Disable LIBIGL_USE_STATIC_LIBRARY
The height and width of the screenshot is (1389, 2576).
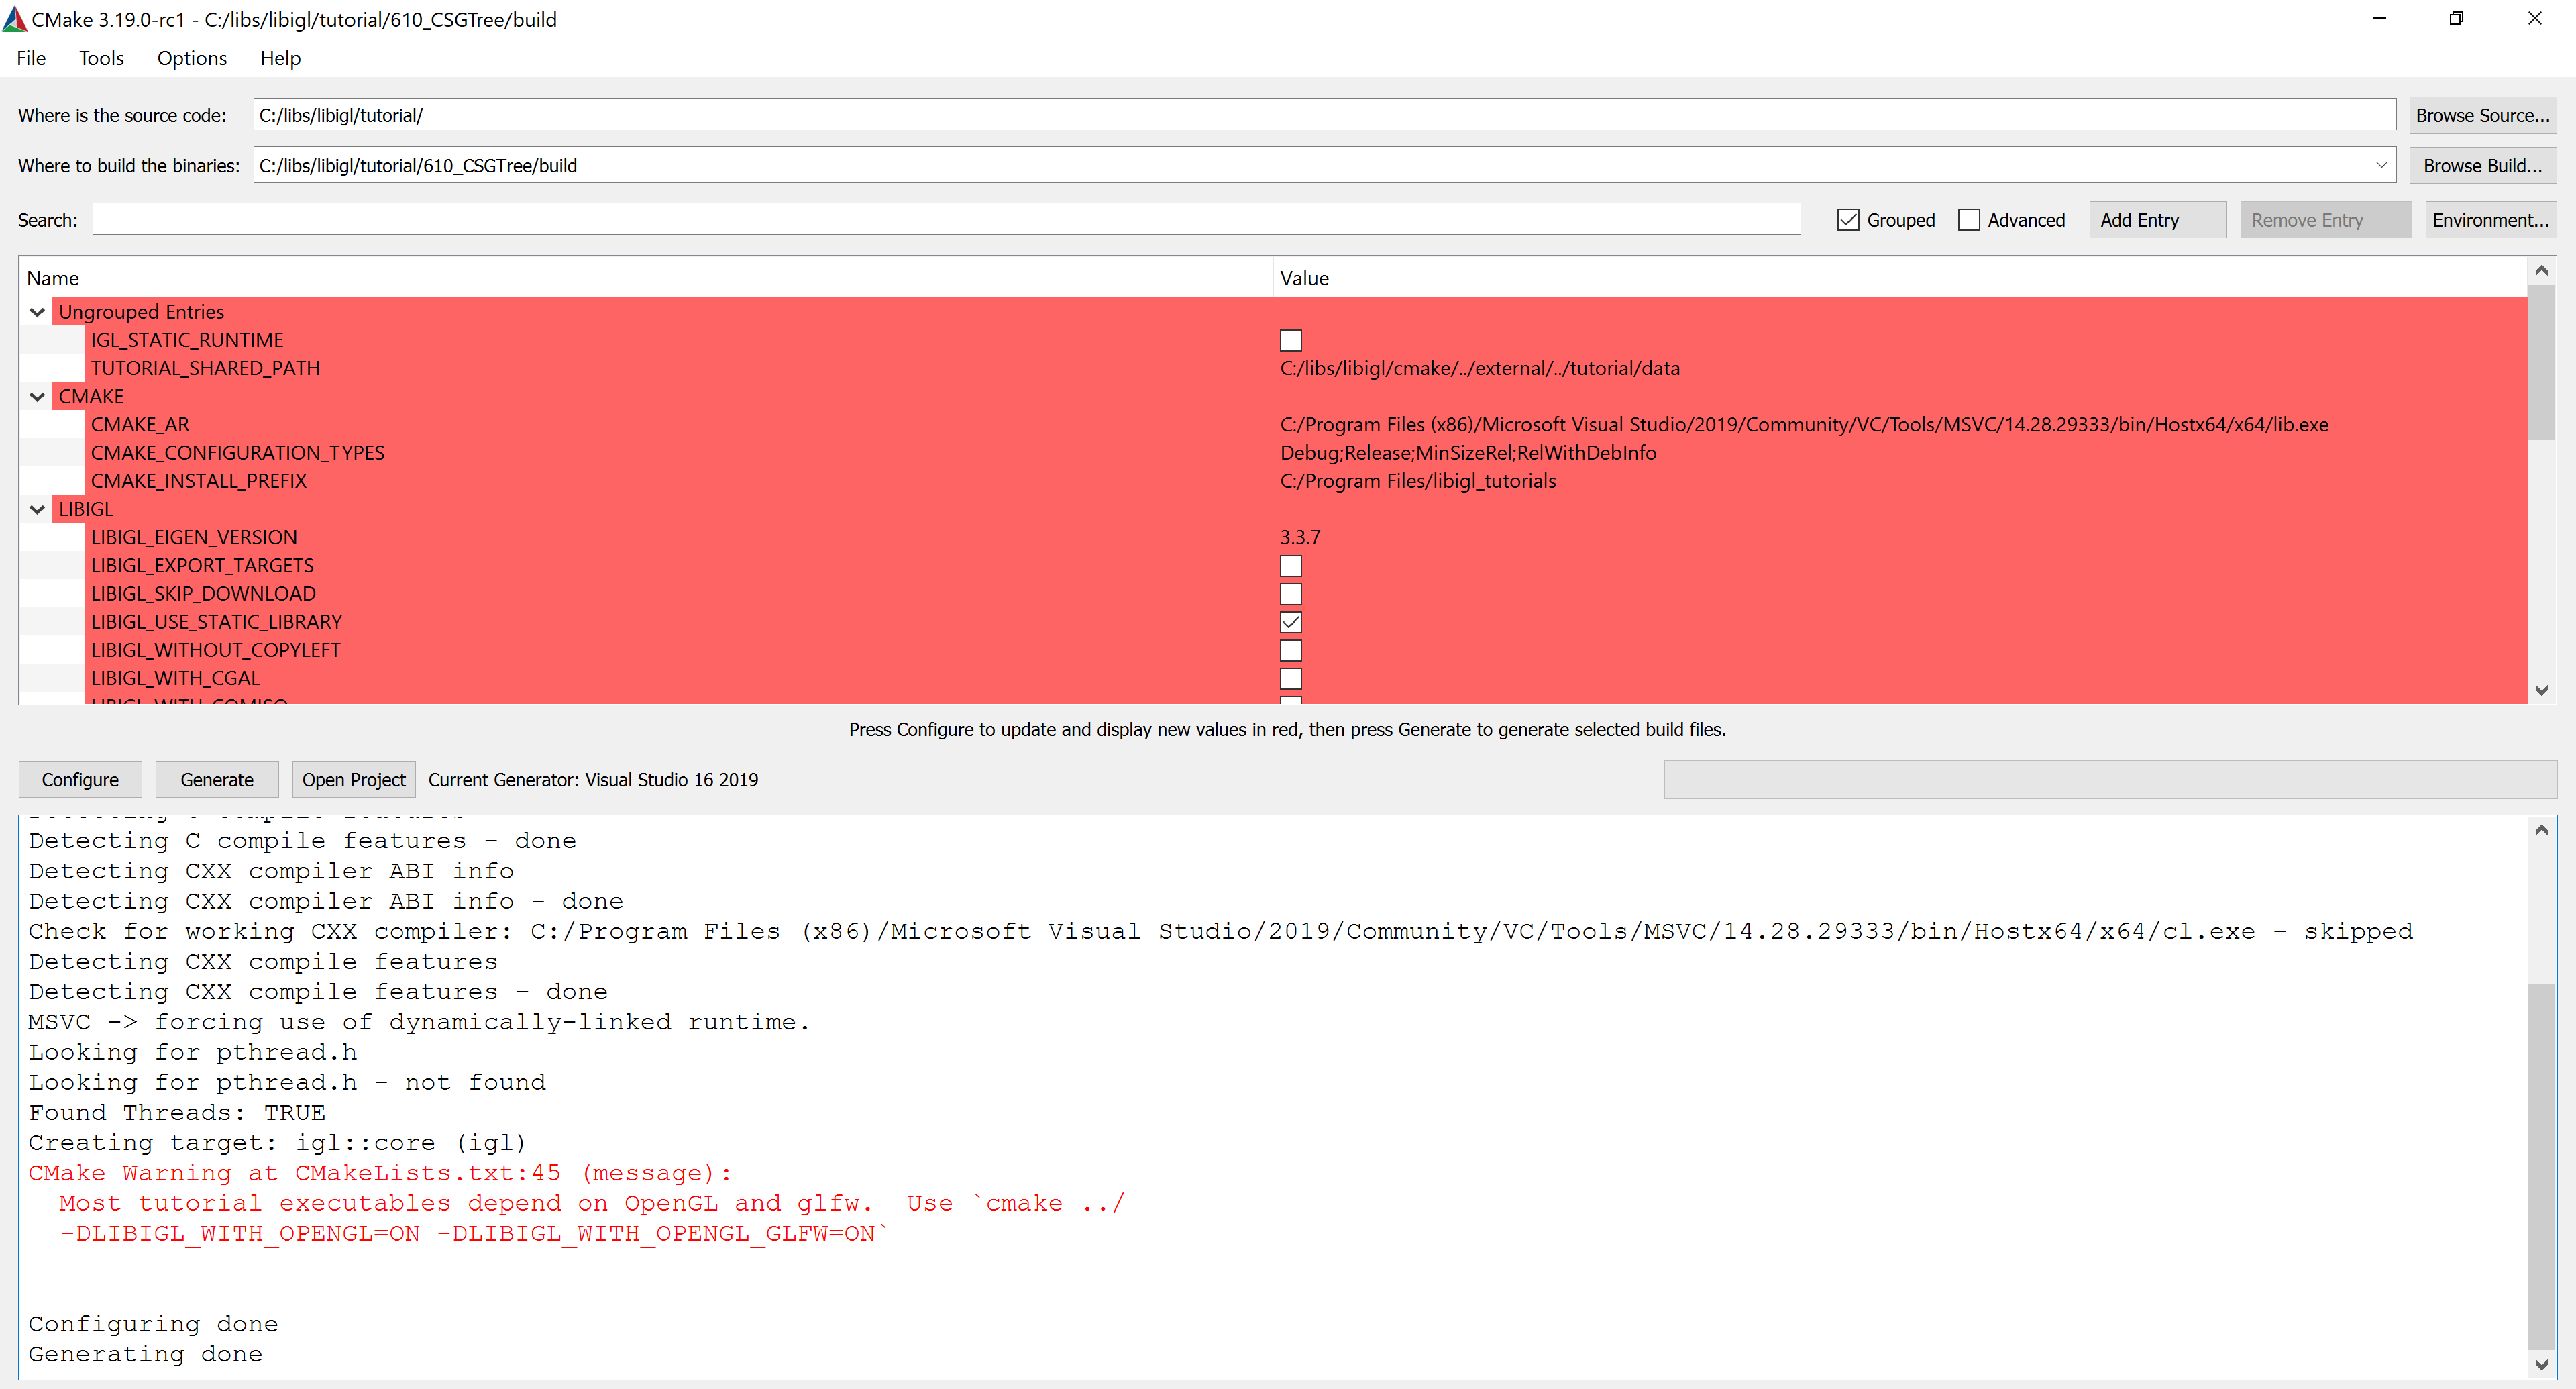tap(1290, 622)
